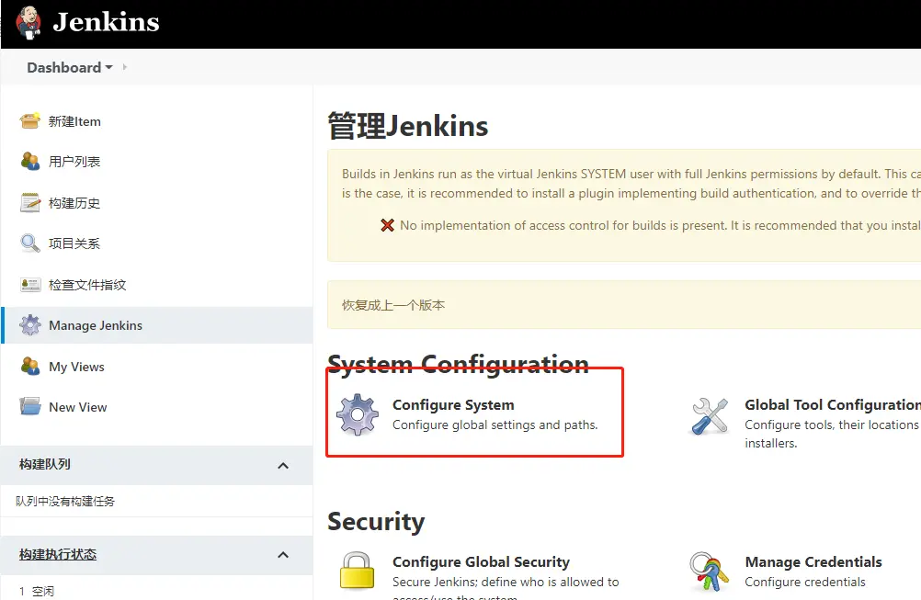Click the 检查文件指纹 fingerprint icon
The image size is (921, 600).
coord(30,285)
